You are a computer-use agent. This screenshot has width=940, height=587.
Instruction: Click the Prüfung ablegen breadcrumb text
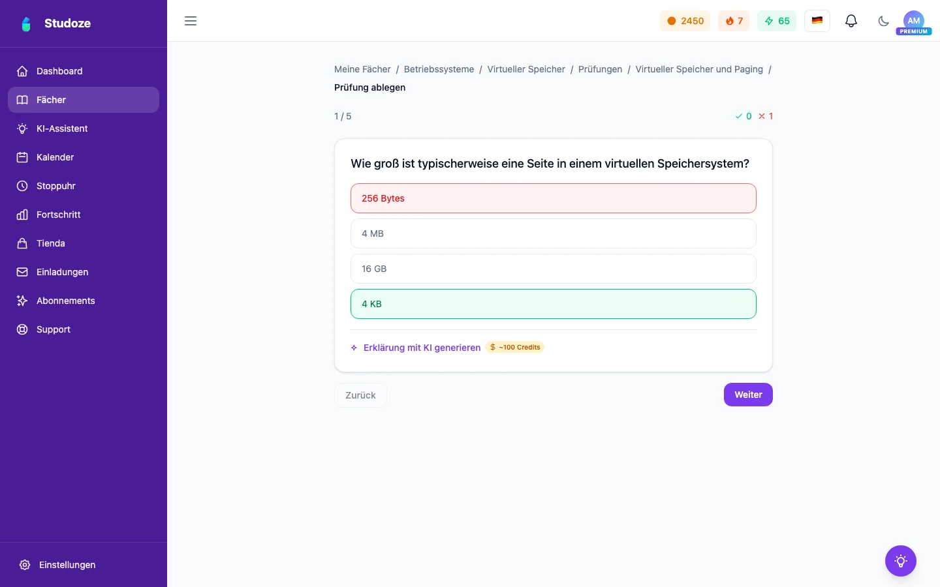click(369, 87)
